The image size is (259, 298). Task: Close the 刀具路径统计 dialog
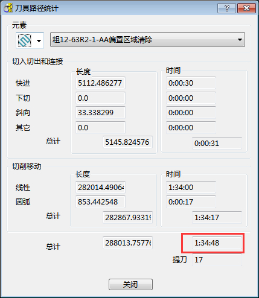click(x=246, y=8)
